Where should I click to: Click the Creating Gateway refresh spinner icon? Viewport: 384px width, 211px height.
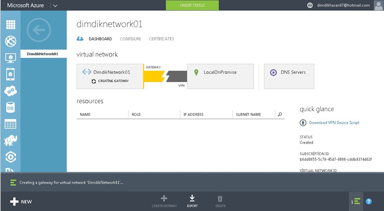(x=94, y=81)
